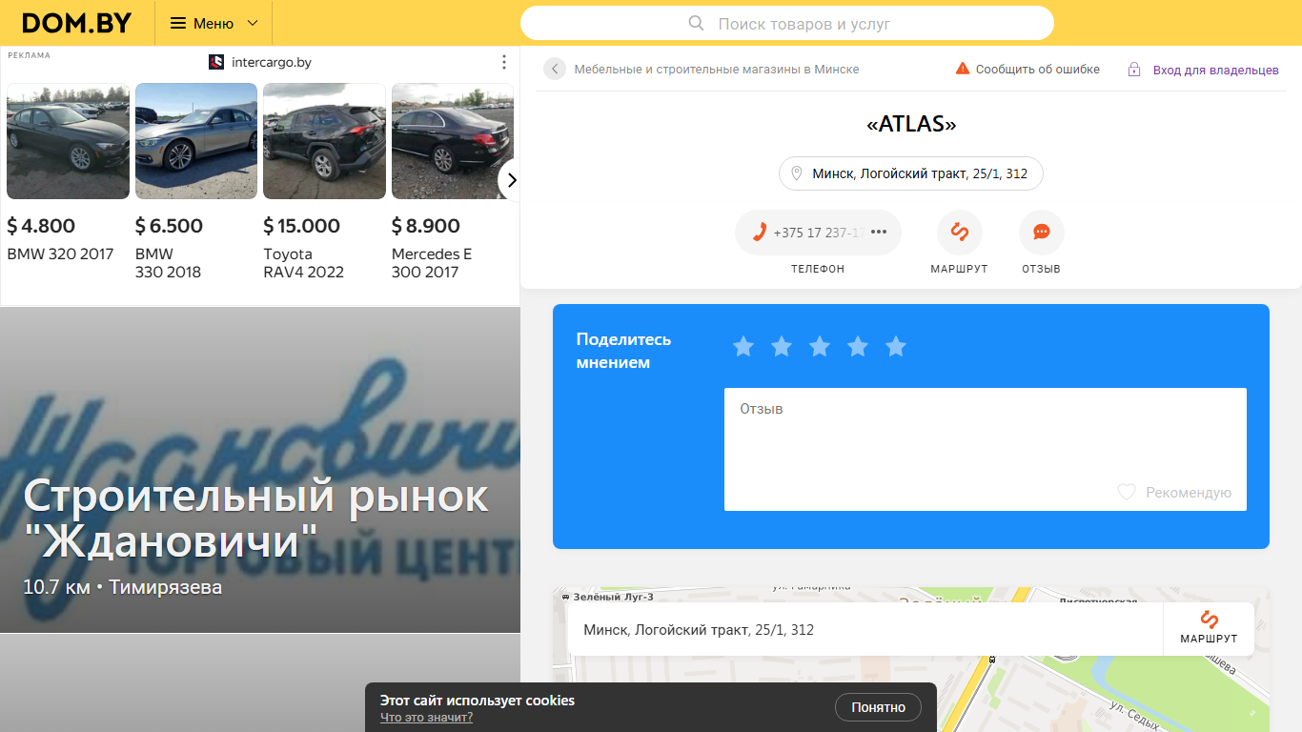Open BMW 320 2017 car thumbnail
The image size is (1302, 732).
point(68,141)
